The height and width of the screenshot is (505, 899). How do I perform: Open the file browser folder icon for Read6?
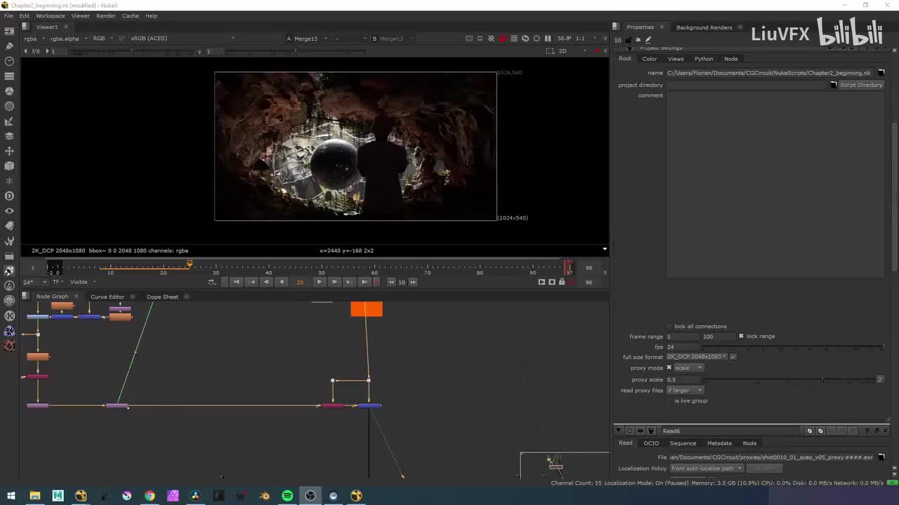(881, 457)
